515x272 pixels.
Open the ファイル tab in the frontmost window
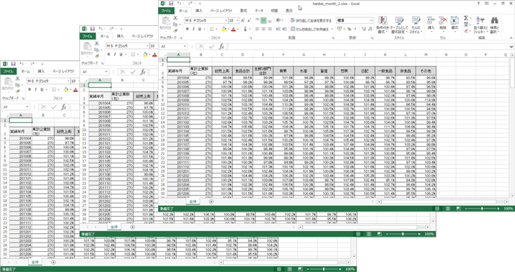(166, 11)
